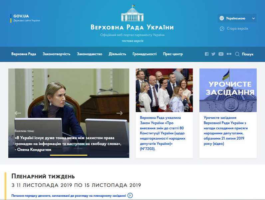Open the Законотворчість menu
265x200 pixels.
click(56, 54)
